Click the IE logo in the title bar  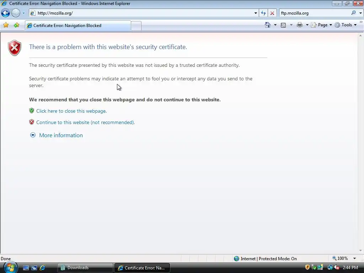point(4,3)
